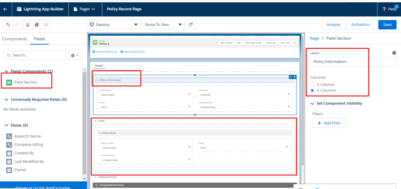Collapse the Universally Required Fields section
This screenshot has height=189, width=401.
(6, 100)
